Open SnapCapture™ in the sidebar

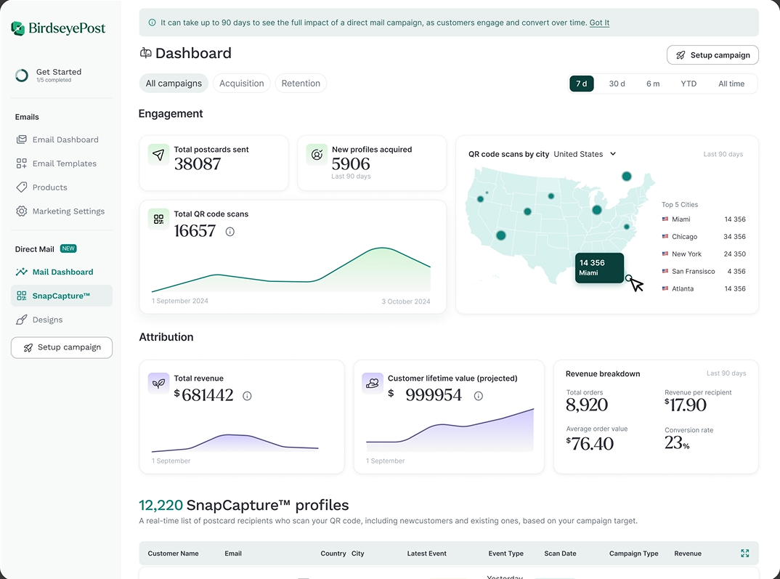[x=61, y=296]
